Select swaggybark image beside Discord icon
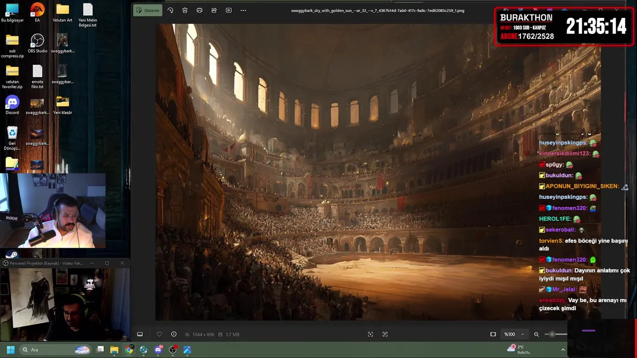The image size is (637, 358). point(37,105)
